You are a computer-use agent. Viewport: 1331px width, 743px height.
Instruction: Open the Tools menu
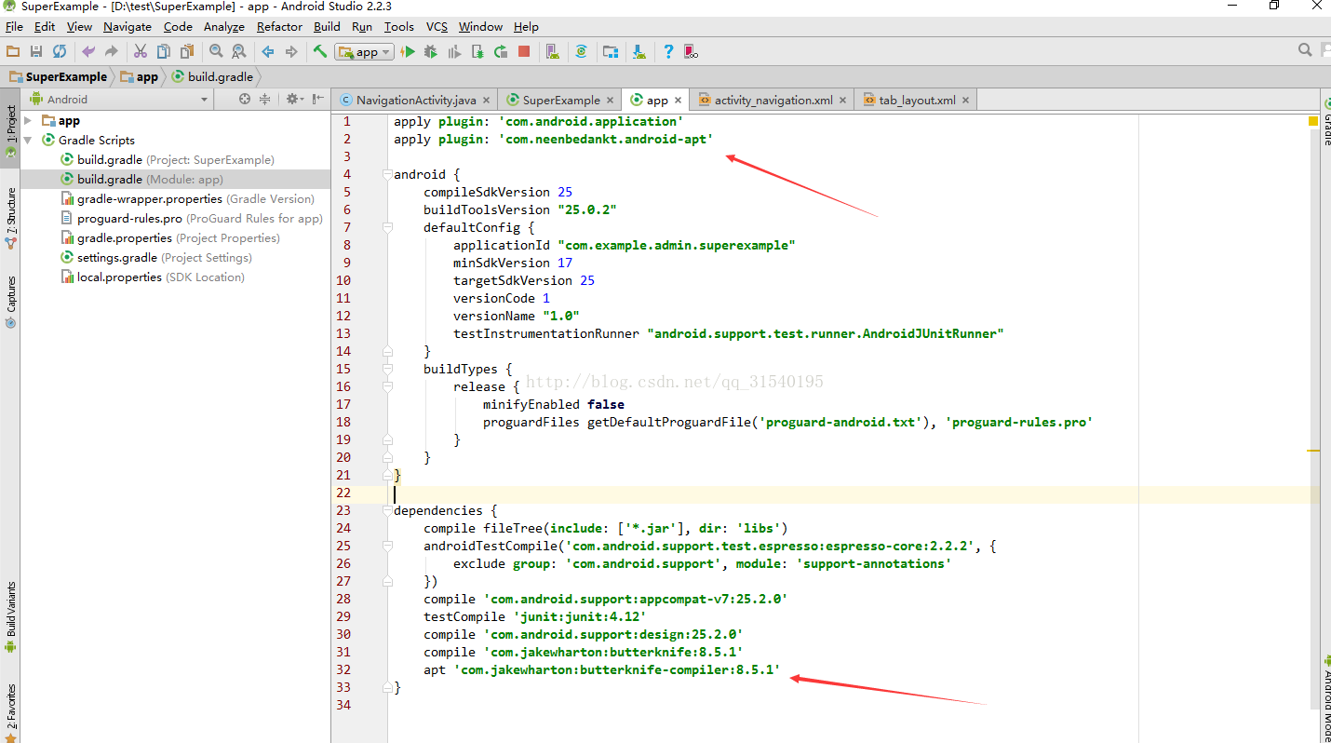pyautogui.click(x=398, y=27)
